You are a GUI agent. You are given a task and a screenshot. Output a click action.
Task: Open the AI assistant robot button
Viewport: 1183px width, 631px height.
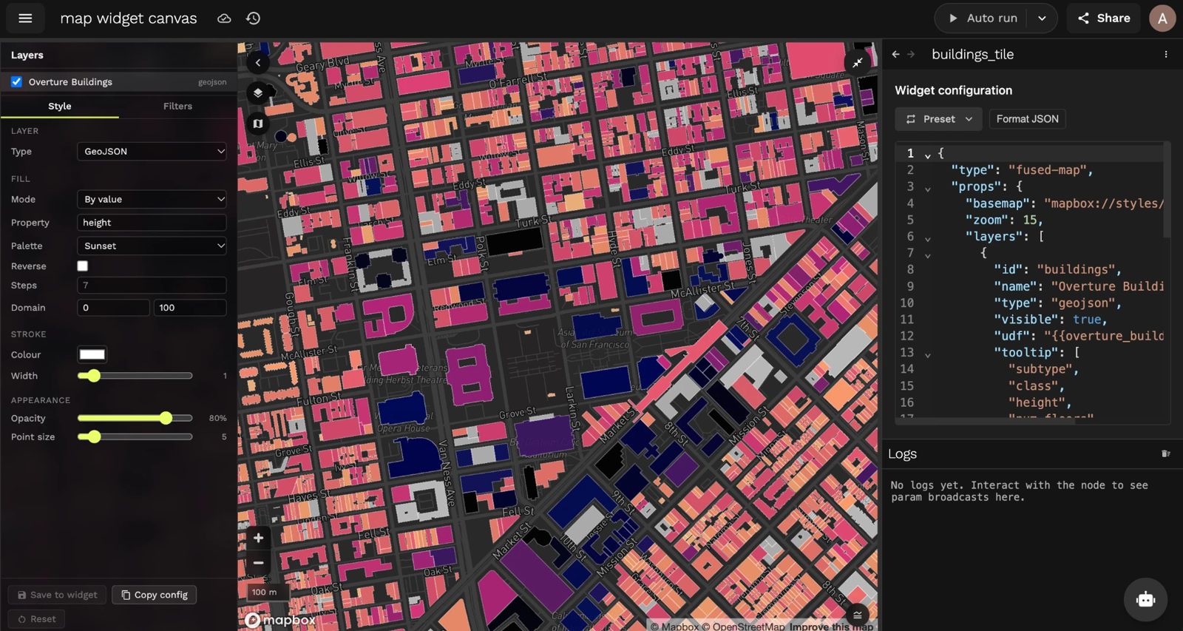click(1145, 599)
